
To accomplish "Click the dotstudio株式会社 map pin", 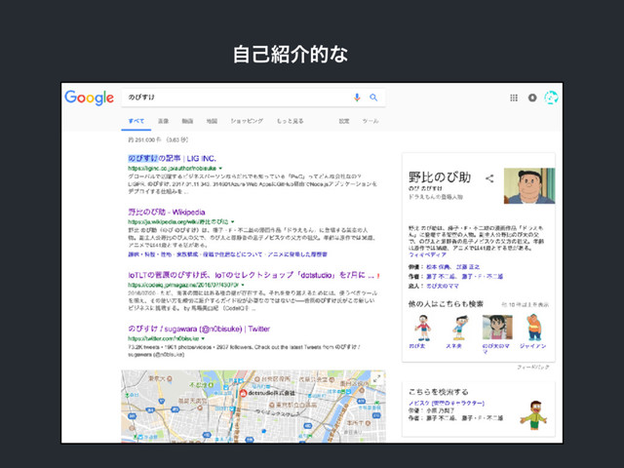I will 243,393.
